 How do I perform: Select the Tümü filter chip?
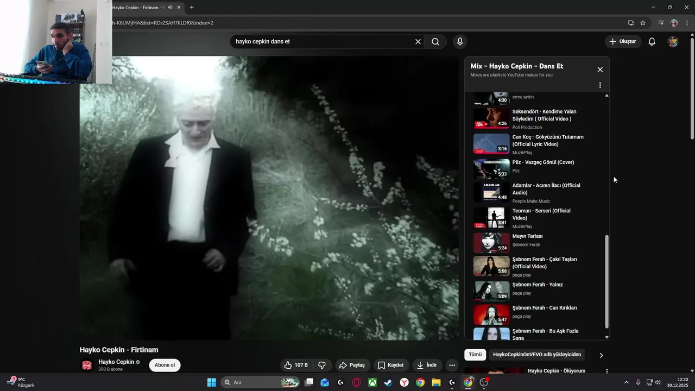475,355
